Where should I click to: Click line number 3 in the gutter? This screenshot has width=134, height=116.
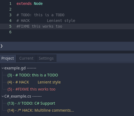pos(10,15)
